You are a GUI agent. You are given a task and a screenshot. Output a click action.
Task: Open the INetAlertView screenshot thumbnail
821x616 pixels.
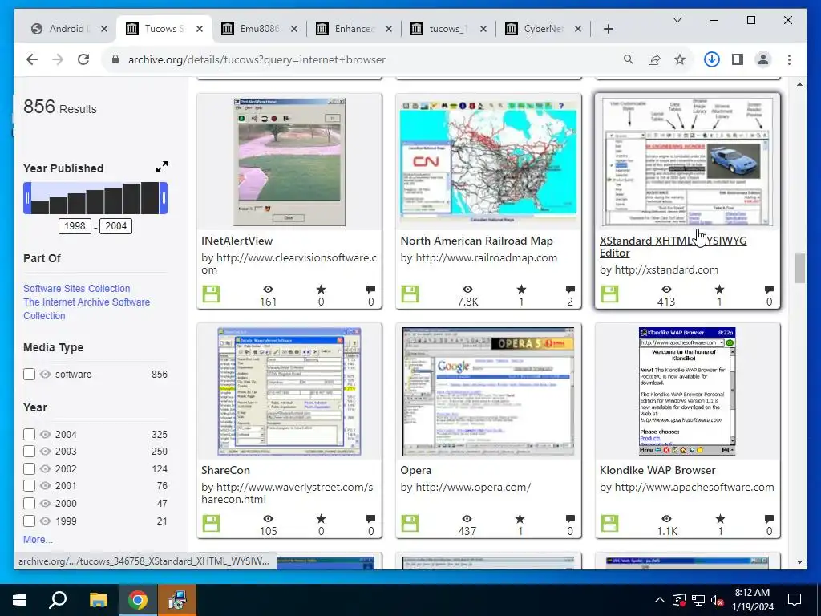tap(289, 162)
